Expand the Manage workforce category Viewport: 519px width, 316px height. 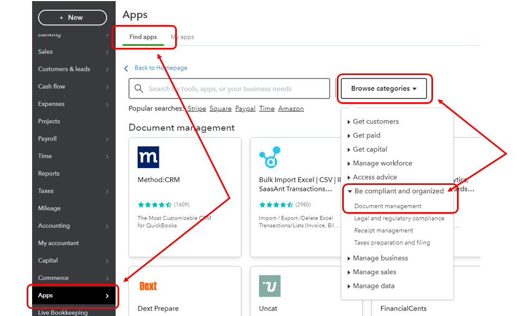click(382, 163)
